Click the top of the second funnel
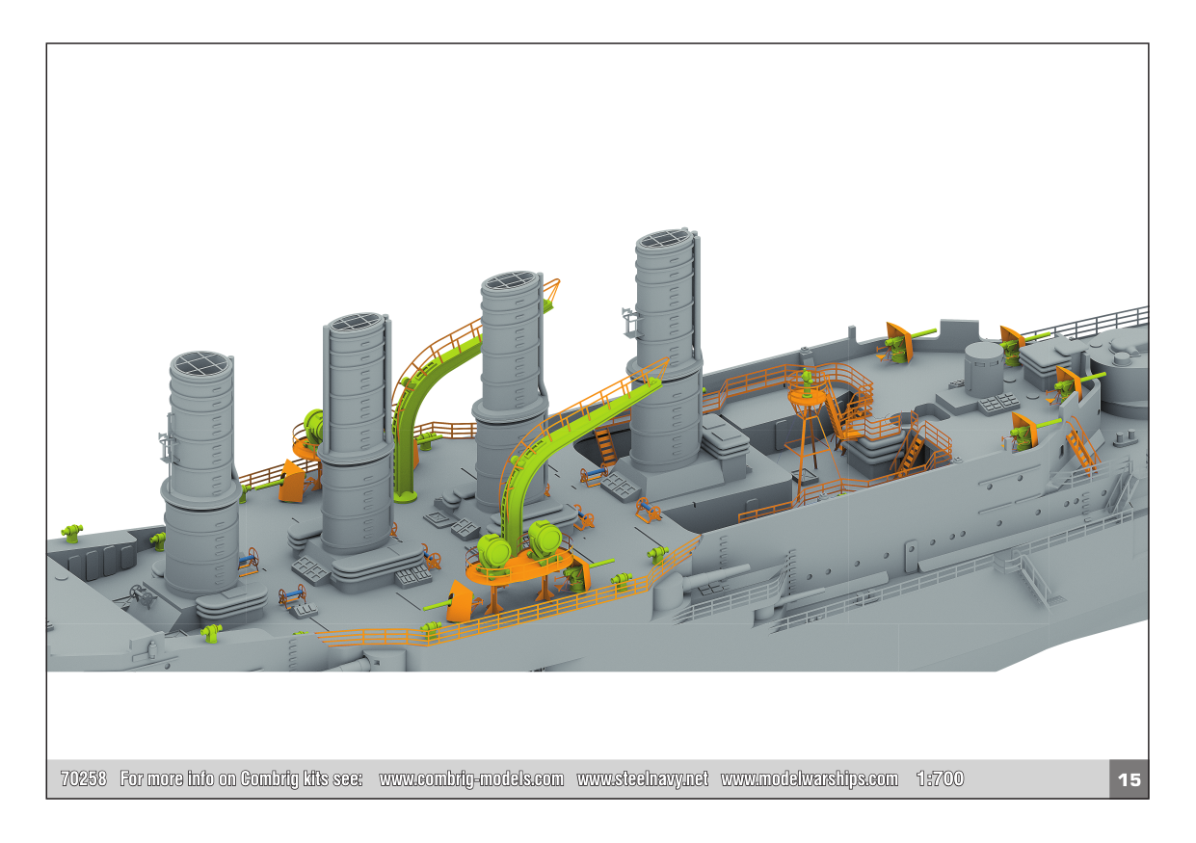The width and height of the screenshot is (1196, 843). point(357,324)
